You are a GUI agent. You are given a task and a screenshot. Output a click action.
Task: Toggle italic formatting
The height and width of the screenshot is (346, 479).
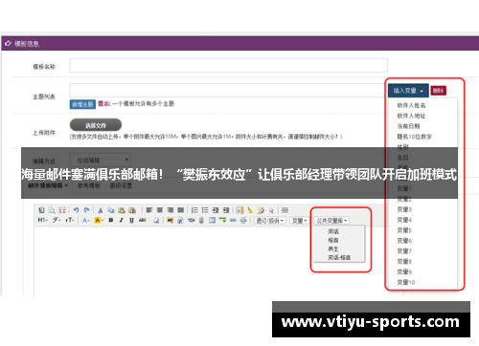tap(122, 220)
